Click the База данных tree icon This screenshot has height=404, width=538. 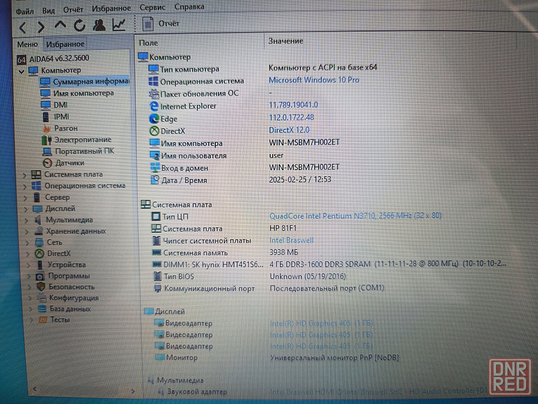[x=42, y=309]
